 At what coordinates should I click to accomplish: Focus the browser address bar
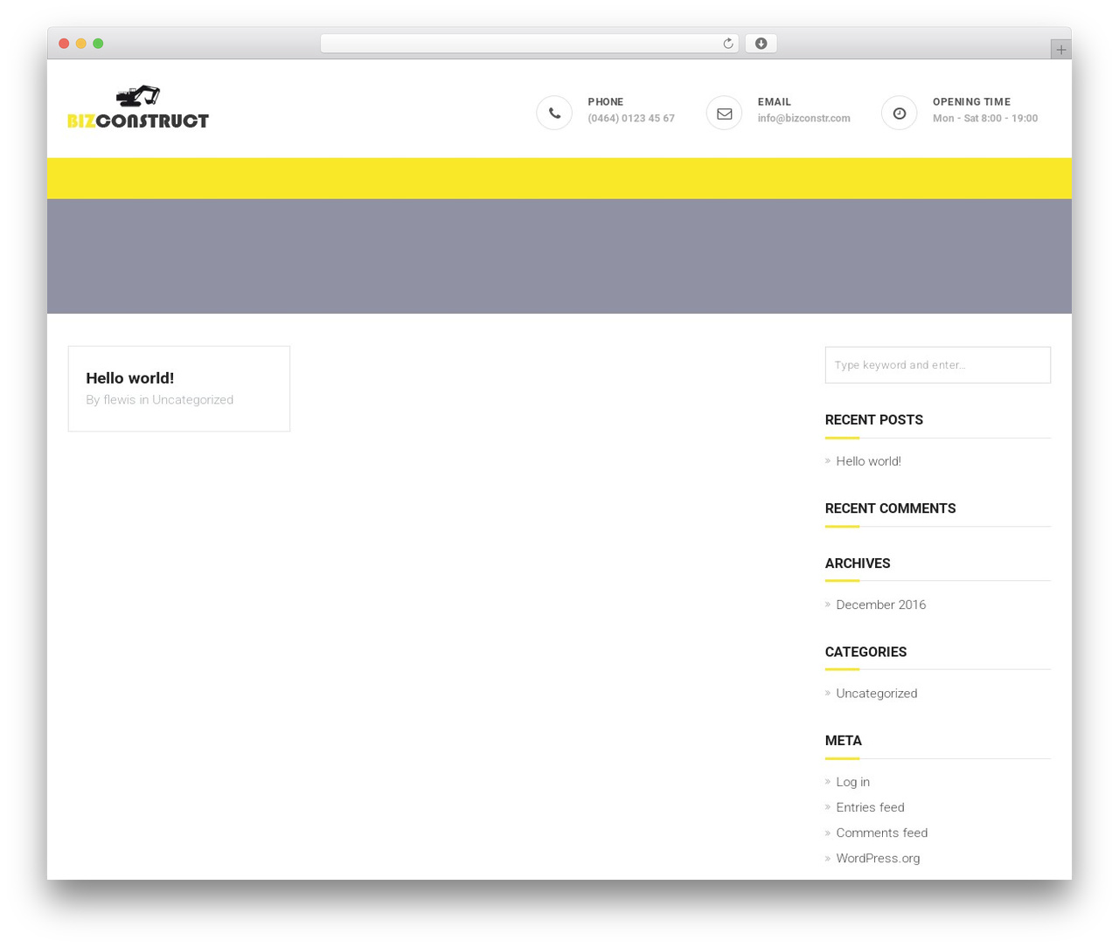529,44
